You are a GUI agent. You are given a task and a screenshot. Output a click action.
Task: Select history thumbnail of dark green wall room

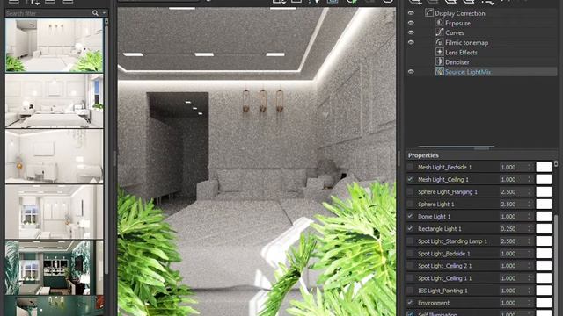[x=55, y=267]
